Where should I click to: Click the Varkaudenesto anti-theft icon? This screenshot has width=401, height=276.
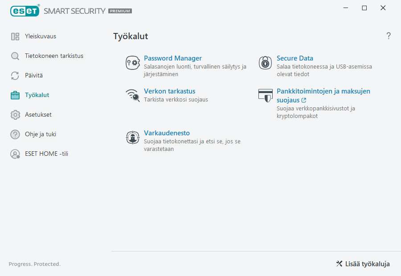click(x=132, y=137)
